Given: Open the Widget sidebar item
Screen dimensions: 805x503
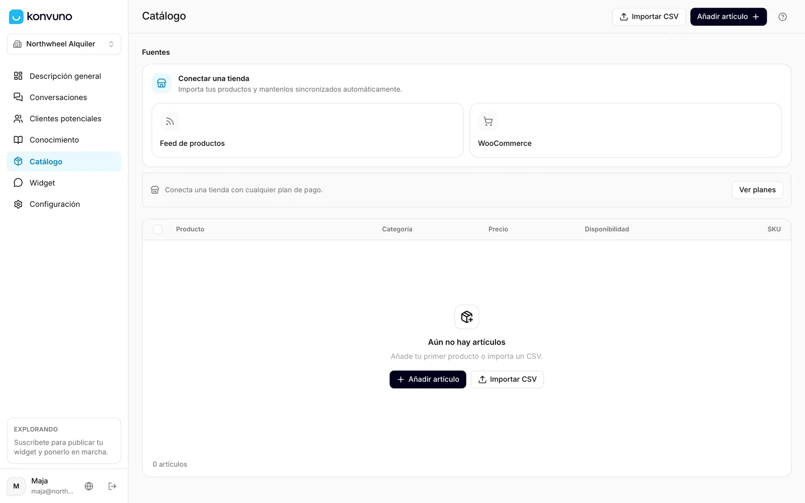Looking at the screenshot, I should [64, 183].
